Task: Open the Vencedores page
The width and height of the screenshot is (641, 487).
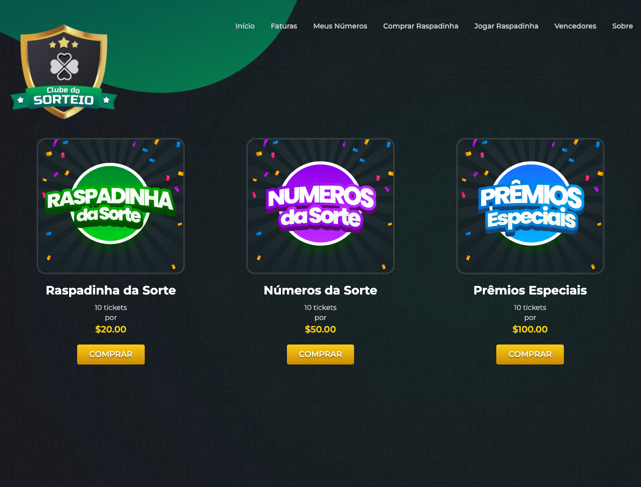Action: 575,26
